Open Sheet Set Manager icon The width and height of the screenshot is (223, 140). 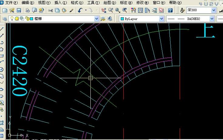[x=154, y=10]
